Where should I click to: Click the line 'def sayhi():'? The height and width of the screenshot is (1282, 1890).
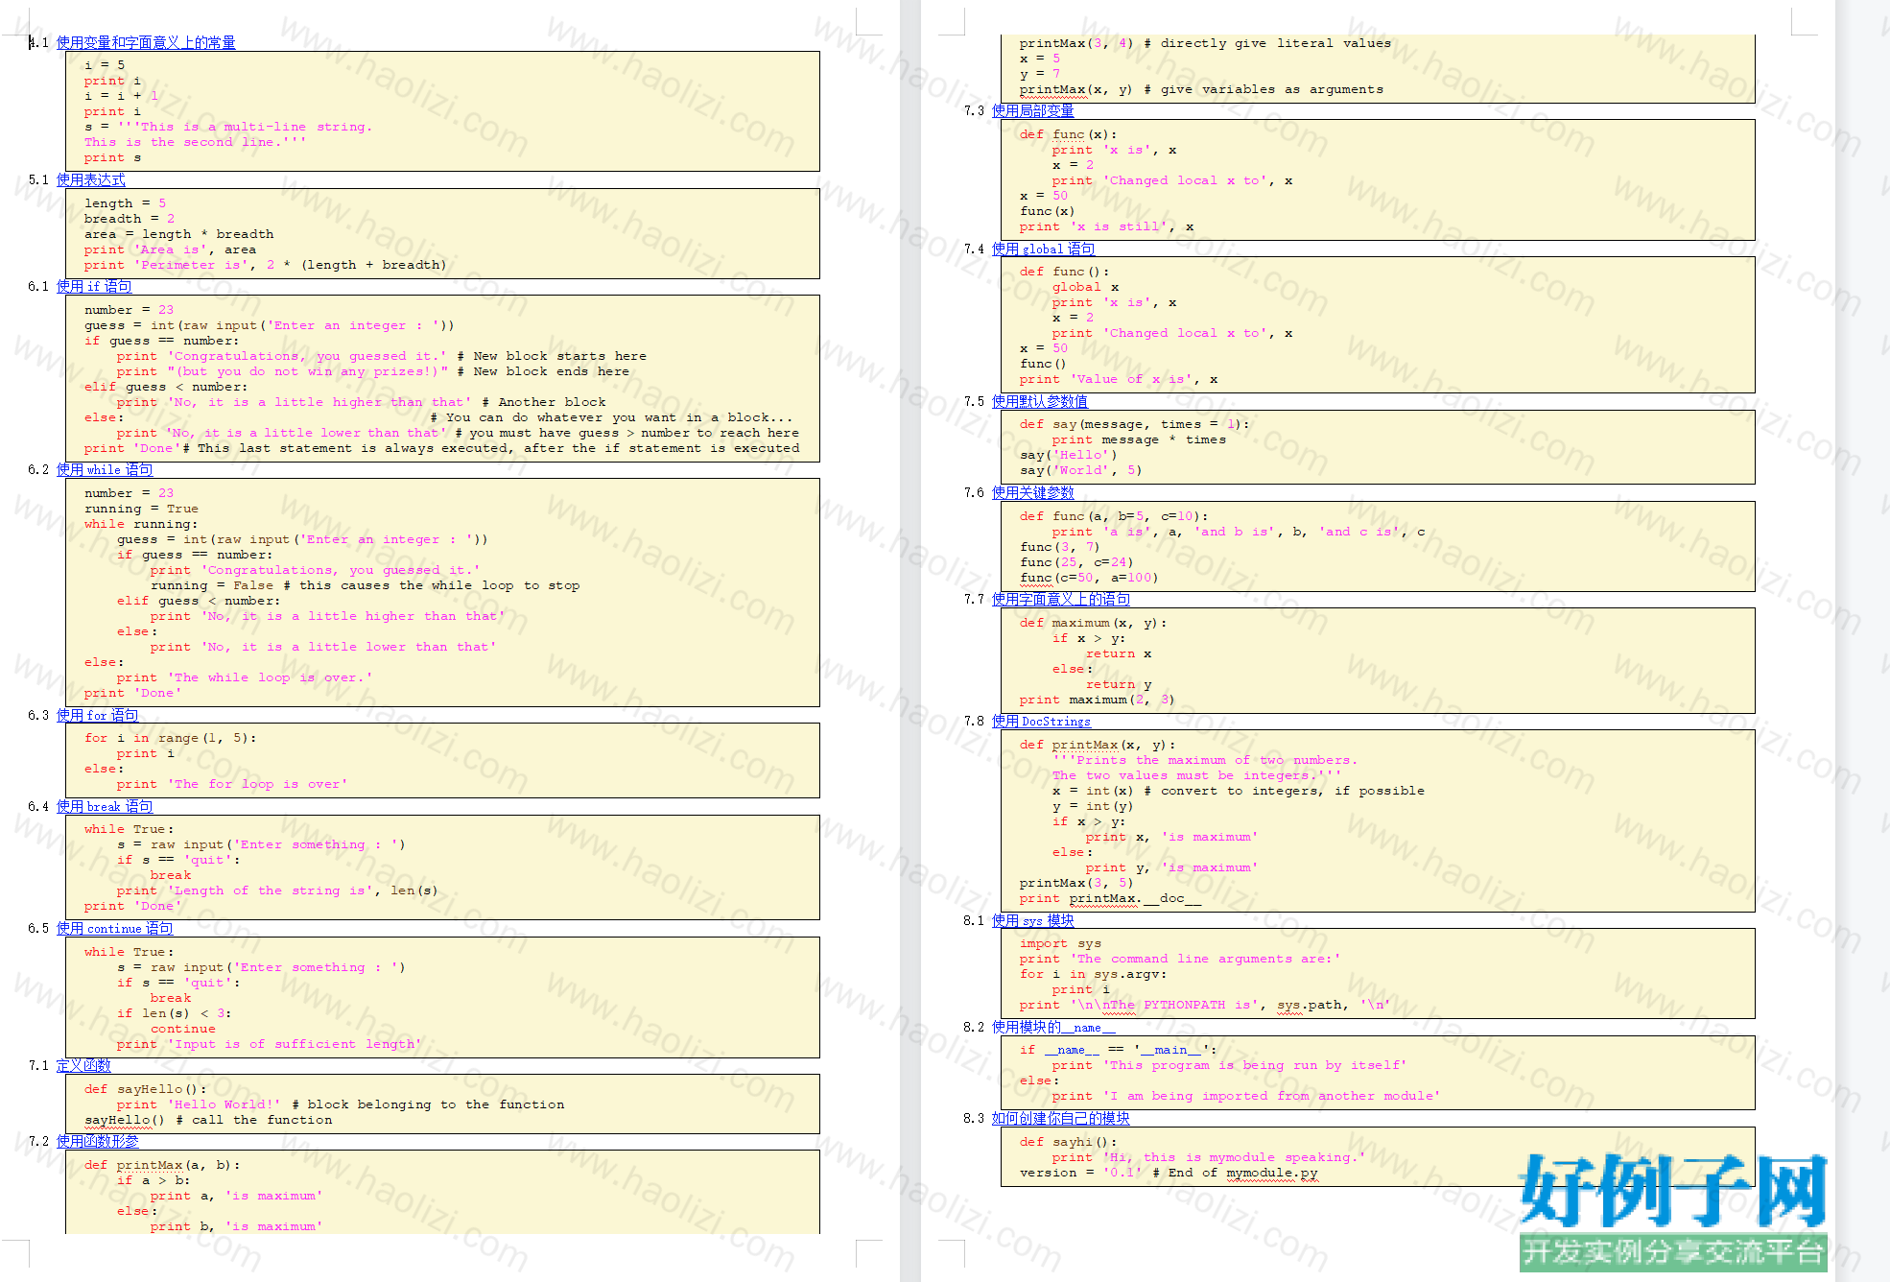click(1069, 1142)
